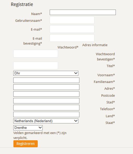Click the Wachtwoord bevestigen* label
The width and height of the screenshot is (133, 154).
tap(105, 57)
